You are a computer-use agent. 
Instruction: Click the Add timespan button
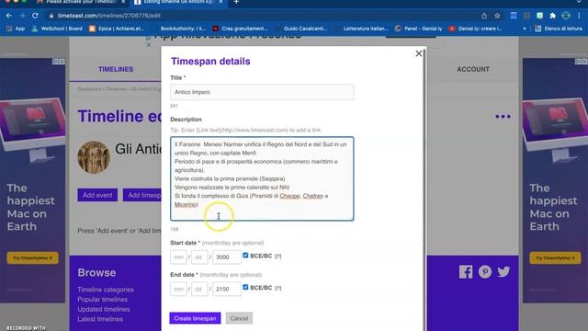142,195
